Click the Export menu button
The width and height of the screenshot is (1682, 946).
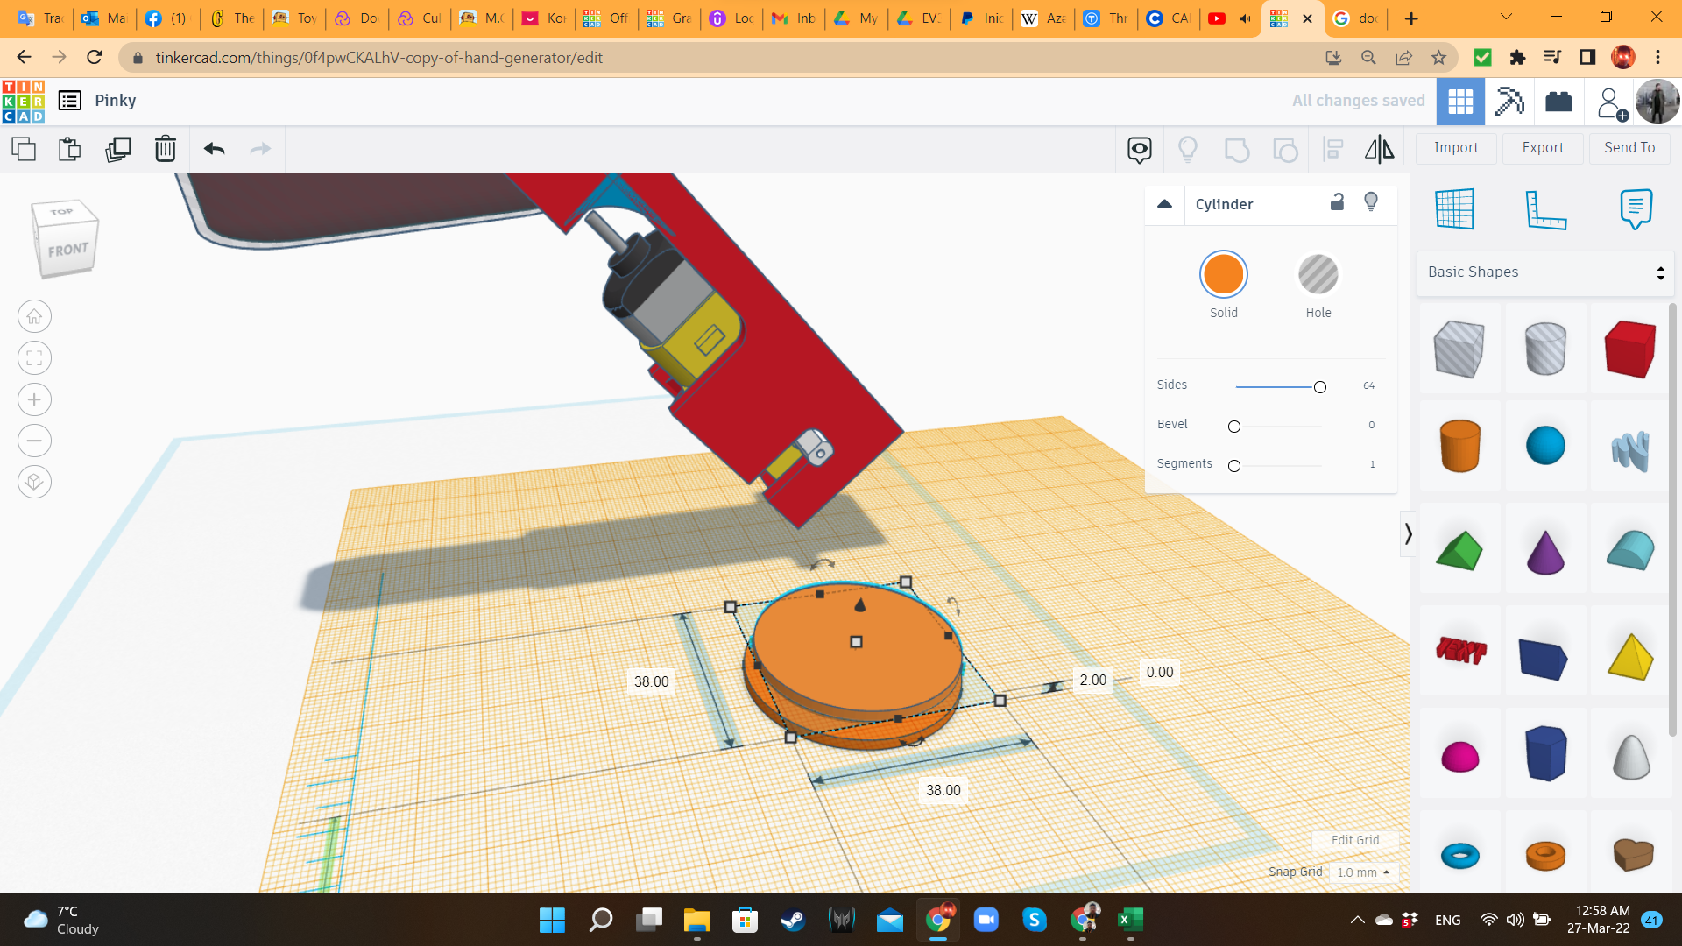coord(1542,148)
